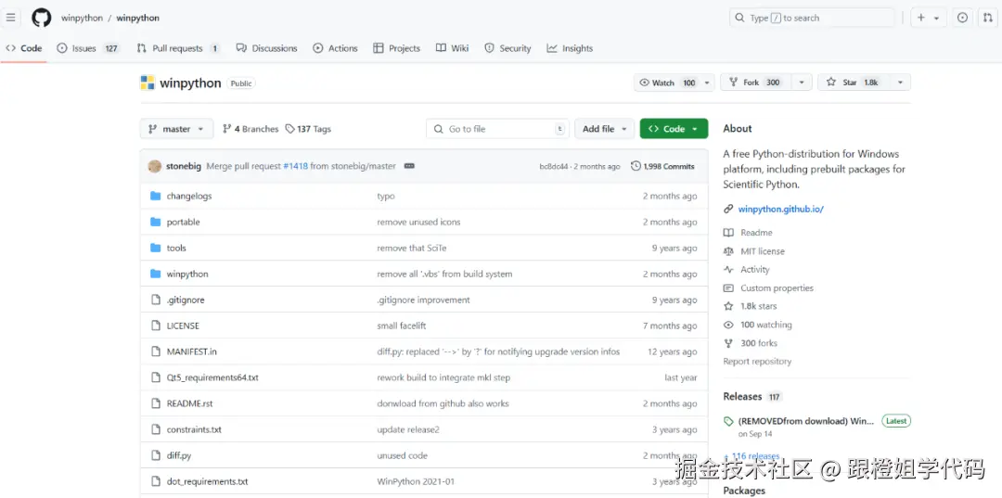The height and width of the screenshot is (498, 1002).
Task: Star the winpython repository
Action: tap(853, 83)
